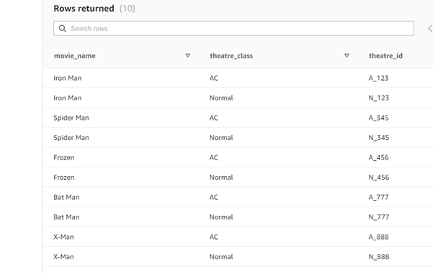Select the theatre_class column header
Screen dimensions: 433x275
coord(231,56)
